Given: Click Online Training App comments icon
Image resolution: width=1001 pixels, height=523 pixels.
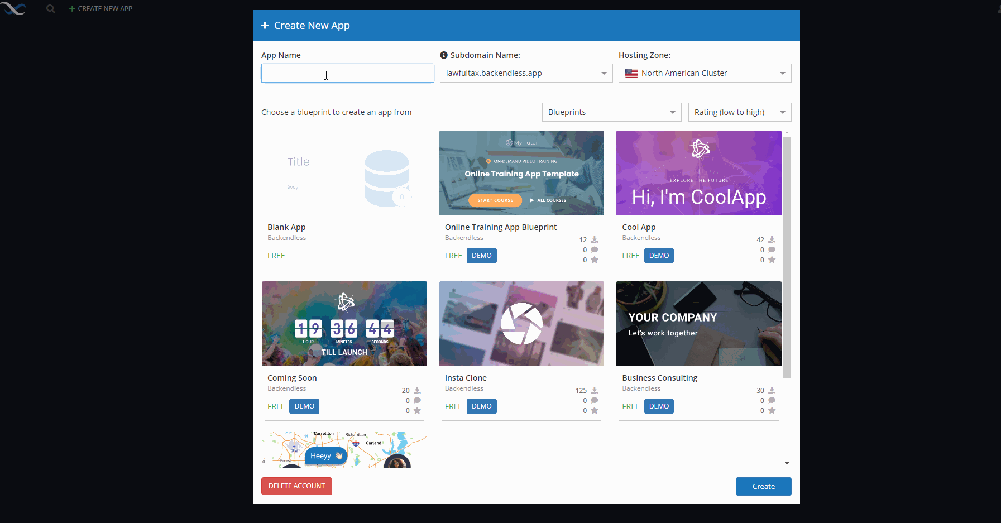Looking at the screenshot, I should (x=595, y=250).
